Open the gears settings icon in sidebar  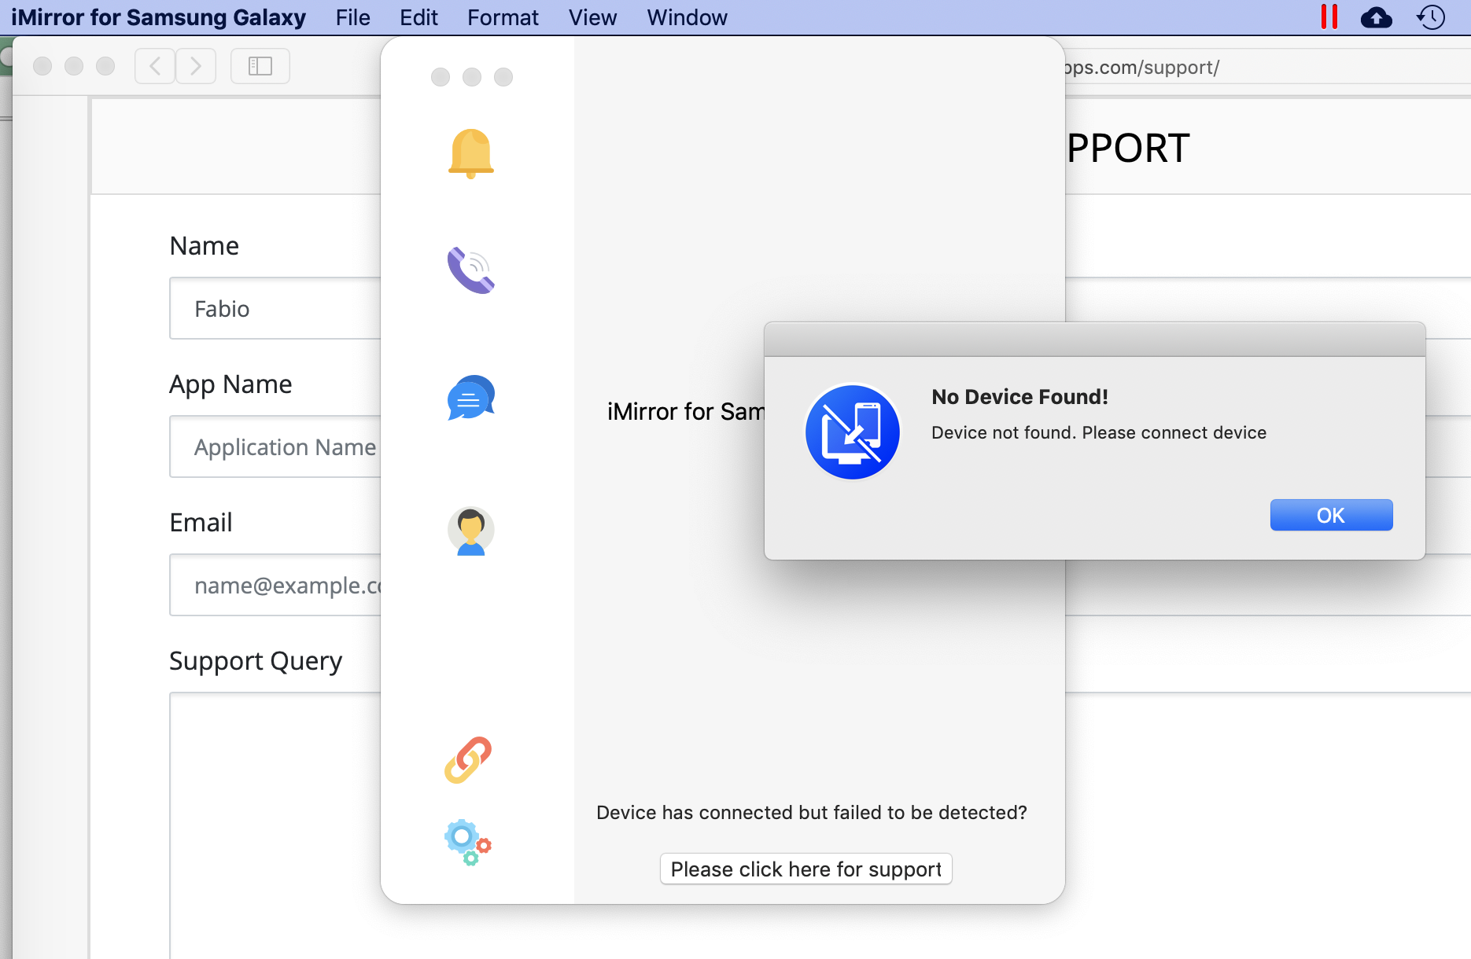pyautogui.click(x=468, y=843)
